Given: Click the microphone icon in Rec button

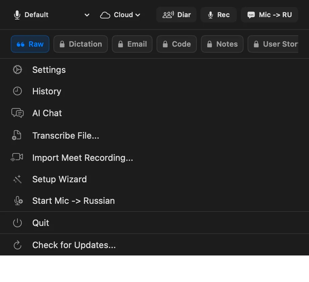Looking at the screenshot, I should [211, 15].
